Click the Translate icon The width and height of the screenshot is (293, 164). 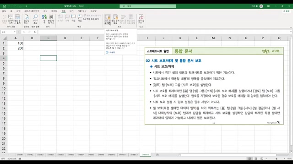[x=44, y=19]
